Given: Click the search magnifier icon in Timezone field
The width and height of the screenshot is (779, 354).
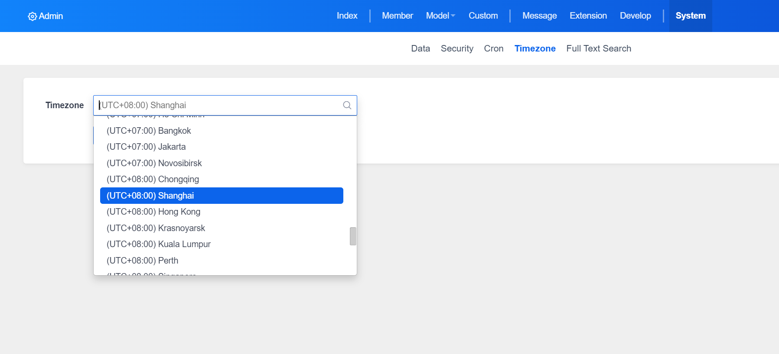Looking at the screenshot, I should click(347, 105).
